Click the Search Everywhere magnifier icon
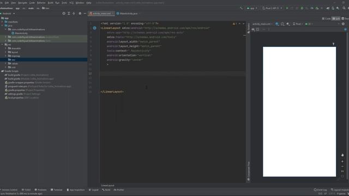349x196 pixels. pyautogui.click(x=344, y=8)
